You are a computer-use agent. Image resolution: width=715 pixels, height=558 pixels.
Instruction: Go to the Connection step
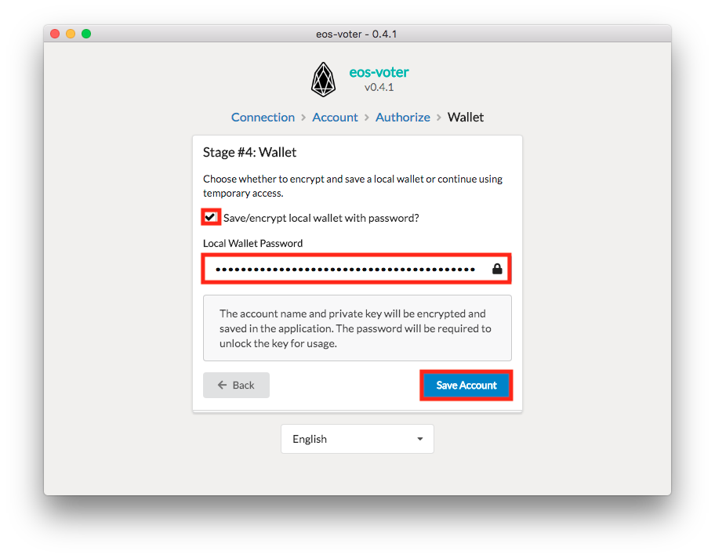[263, 118]
